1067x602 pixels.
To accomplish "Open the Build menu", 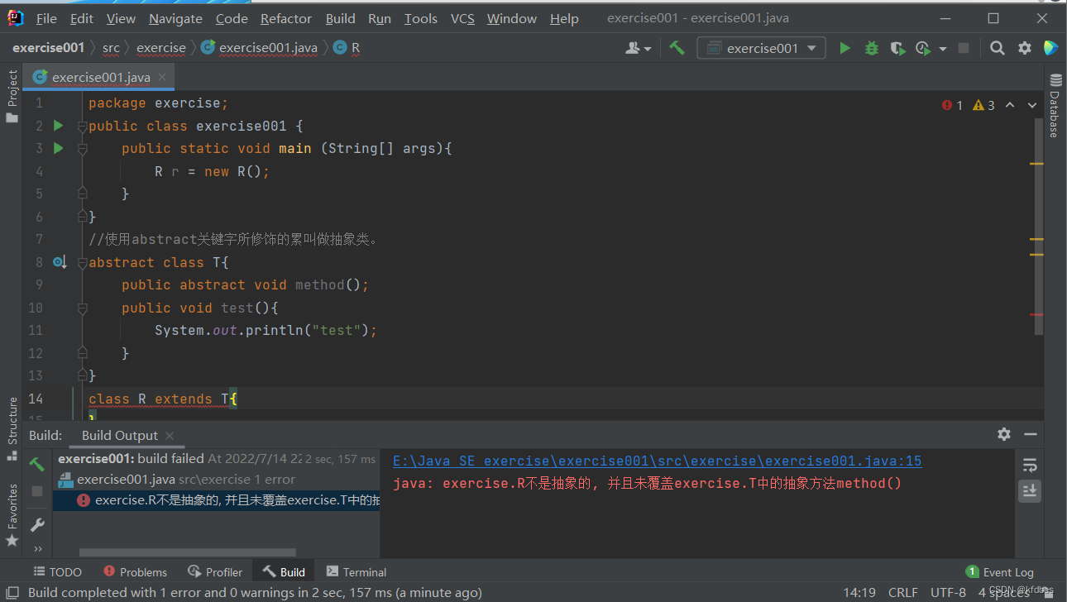I will click(x=340, y=18).
